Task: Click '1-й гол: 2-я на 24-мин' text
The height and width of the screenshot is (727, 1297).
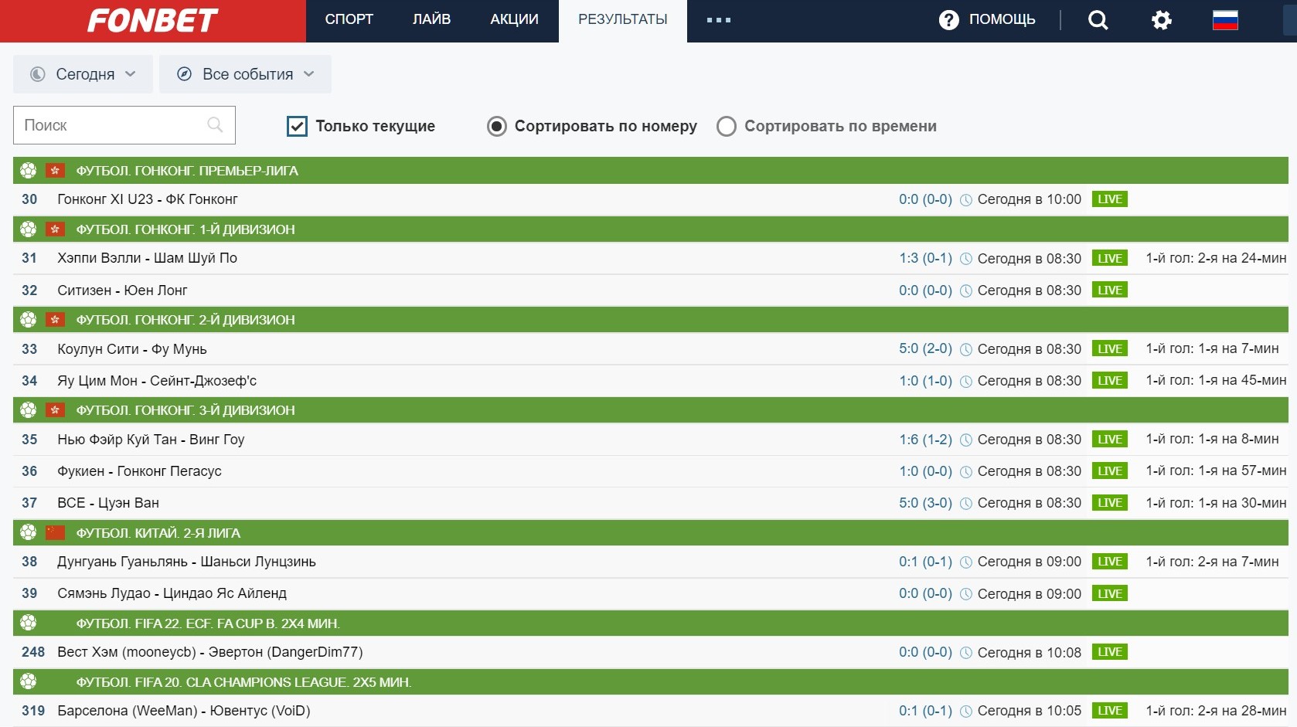Action: click(1216, 258)
